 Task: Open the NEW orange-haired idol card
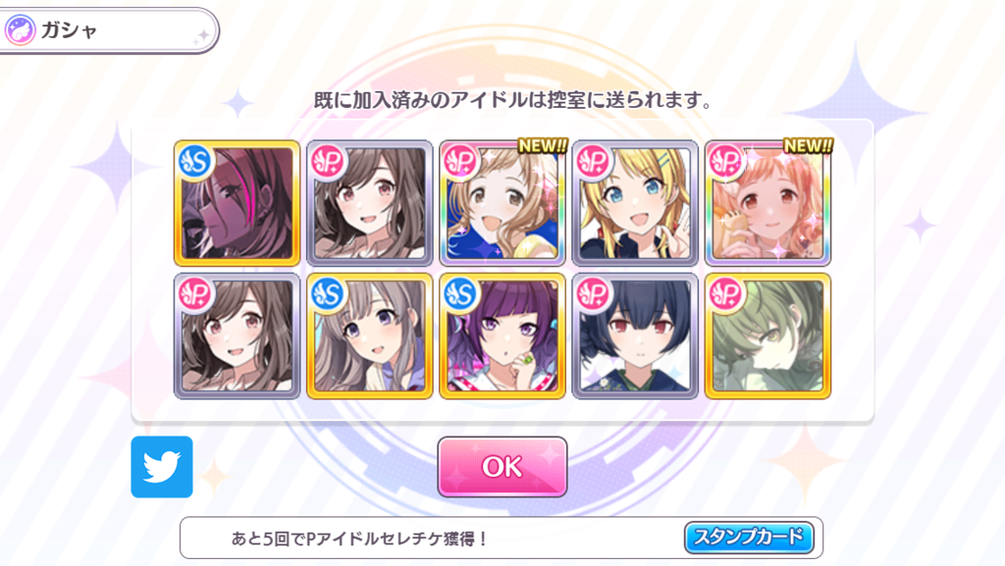click(x=767, y=204)
